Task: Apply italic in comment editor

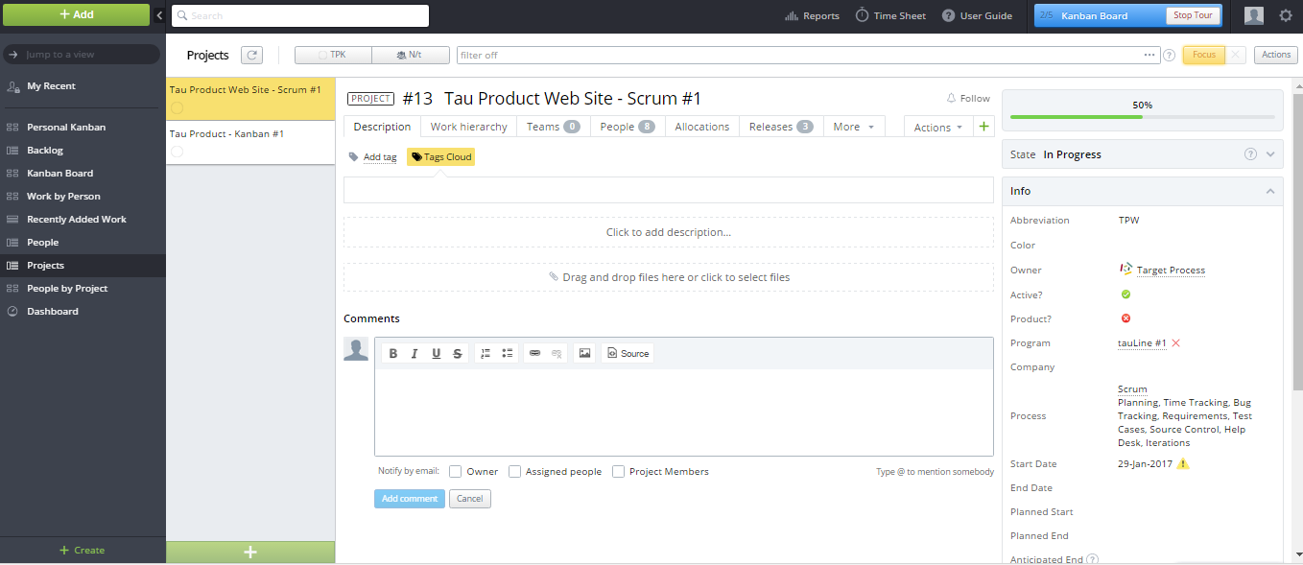Action: 415,353
